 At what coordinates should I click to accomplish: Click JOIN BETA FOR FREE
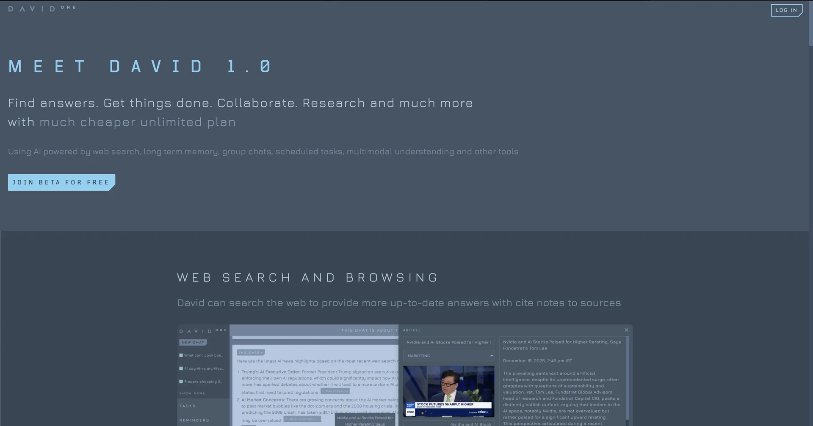coord(61,182)
